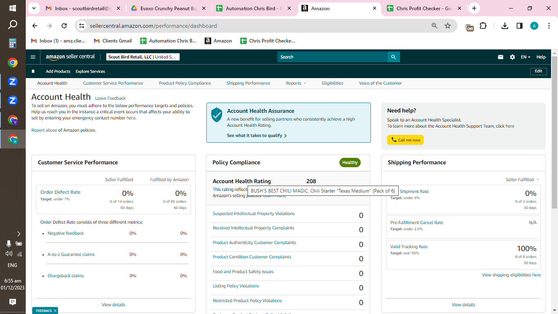Click Add Products in the favorites bar
558x314 pixels.
[58, 71]
